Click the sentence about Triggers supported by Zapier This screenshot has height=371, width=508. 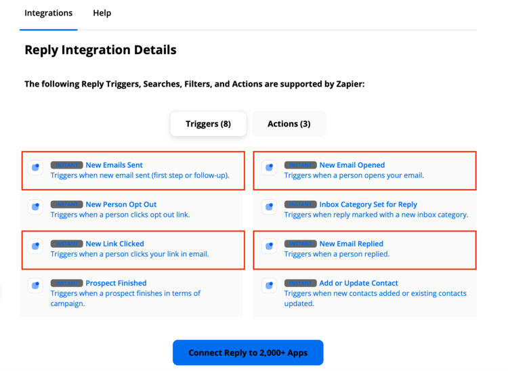click(x=194, y=84)
